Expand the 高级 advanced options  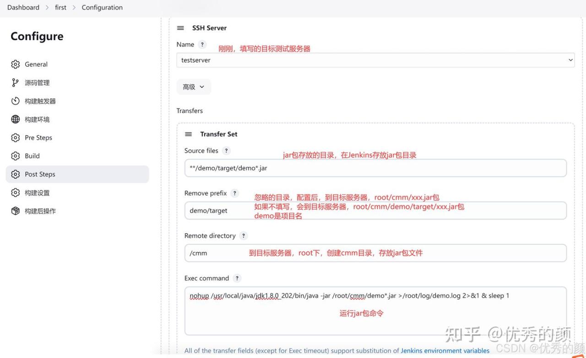194,87
